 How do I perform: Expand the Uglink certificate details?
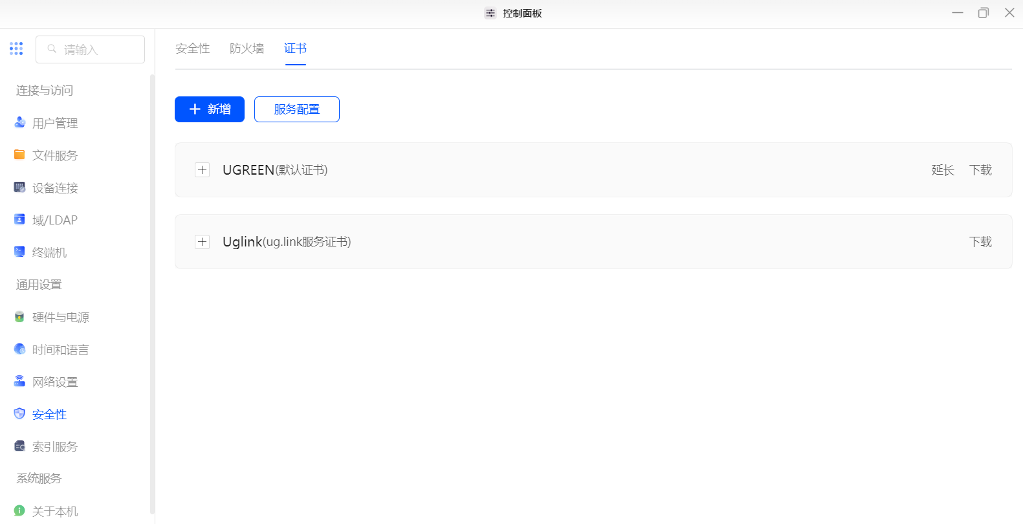point(203,242)
